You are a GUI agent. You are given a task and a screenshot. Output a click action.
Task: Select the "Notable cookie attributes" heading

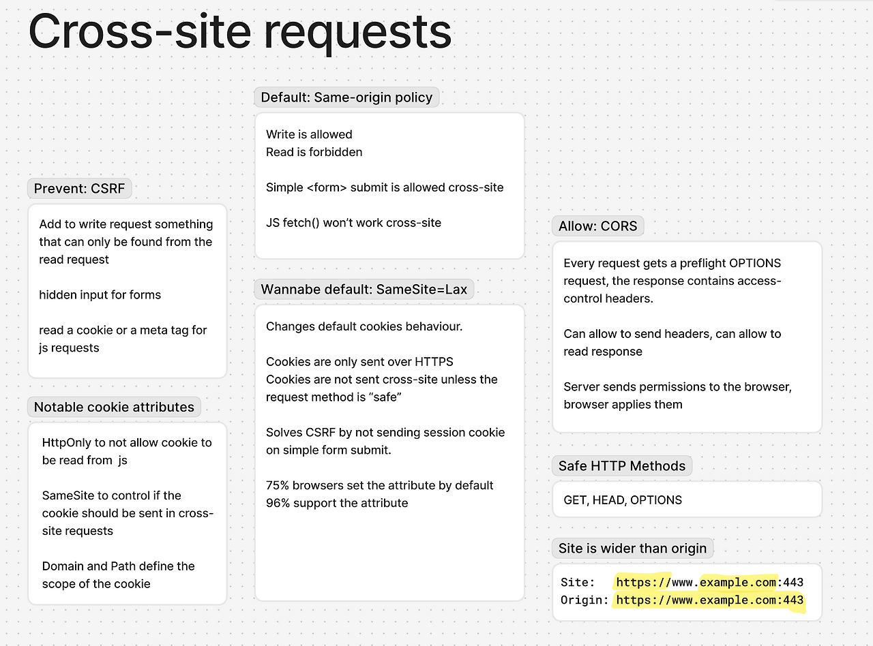point(113,407)
